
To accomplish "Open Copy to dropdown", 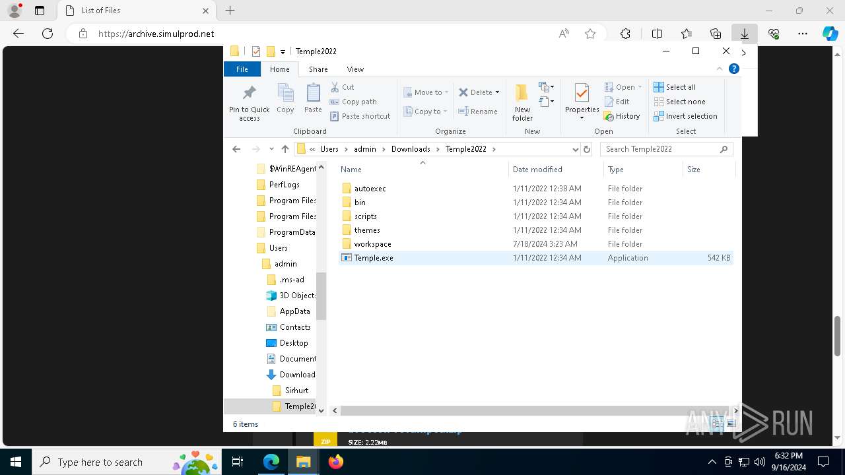I will [x=426, y=111].
